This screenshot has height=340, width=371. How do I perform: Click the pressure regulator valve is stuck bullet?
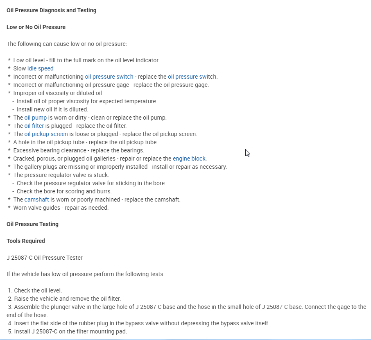click(x=61, y=175)
